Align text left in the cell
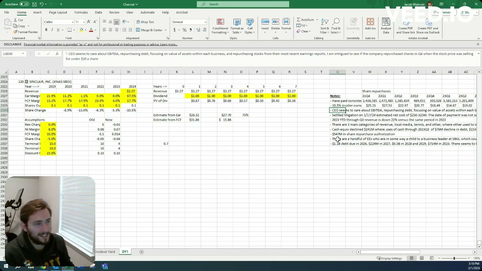 tap(104, 30)
